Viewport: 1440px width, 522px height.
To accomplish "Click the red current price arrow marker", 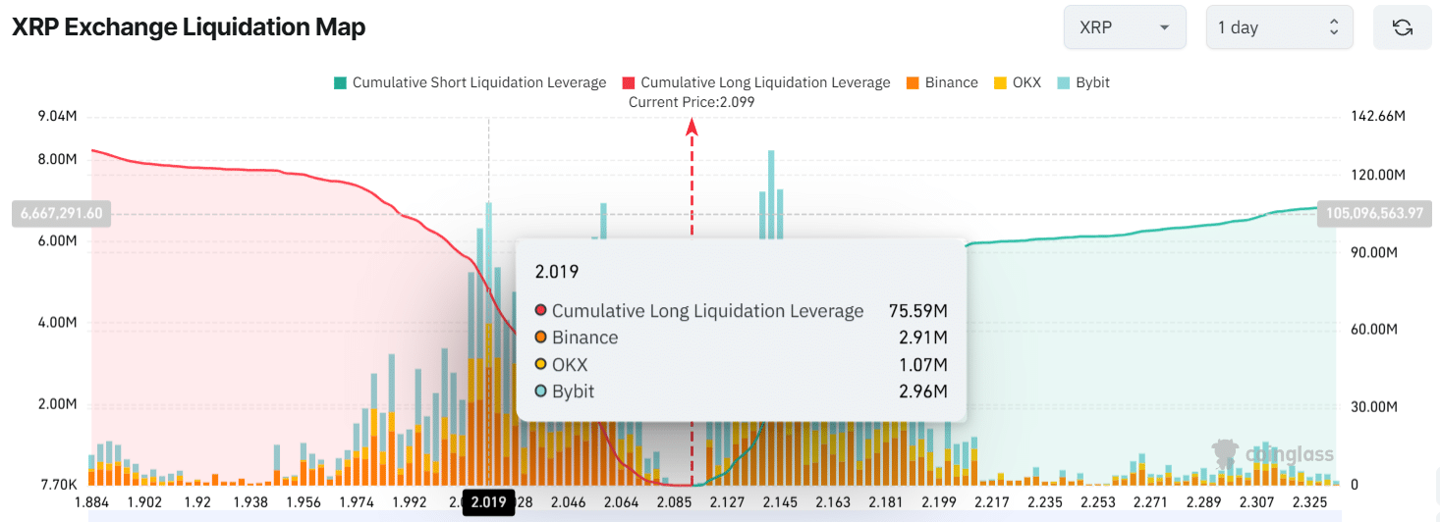I will coord(692,126).
